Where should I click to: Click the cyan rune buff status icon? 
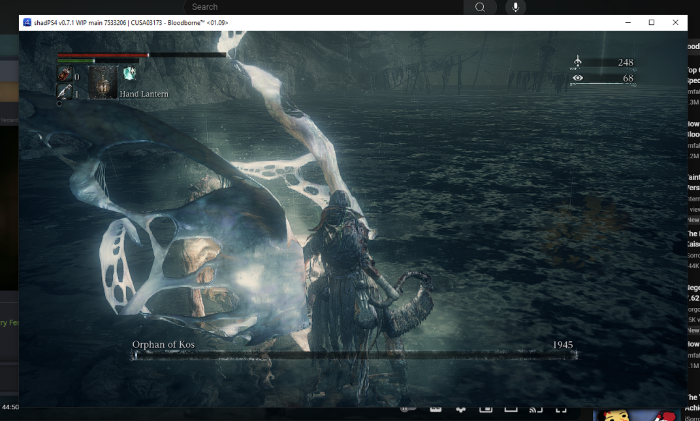click(x=129, y=73)
